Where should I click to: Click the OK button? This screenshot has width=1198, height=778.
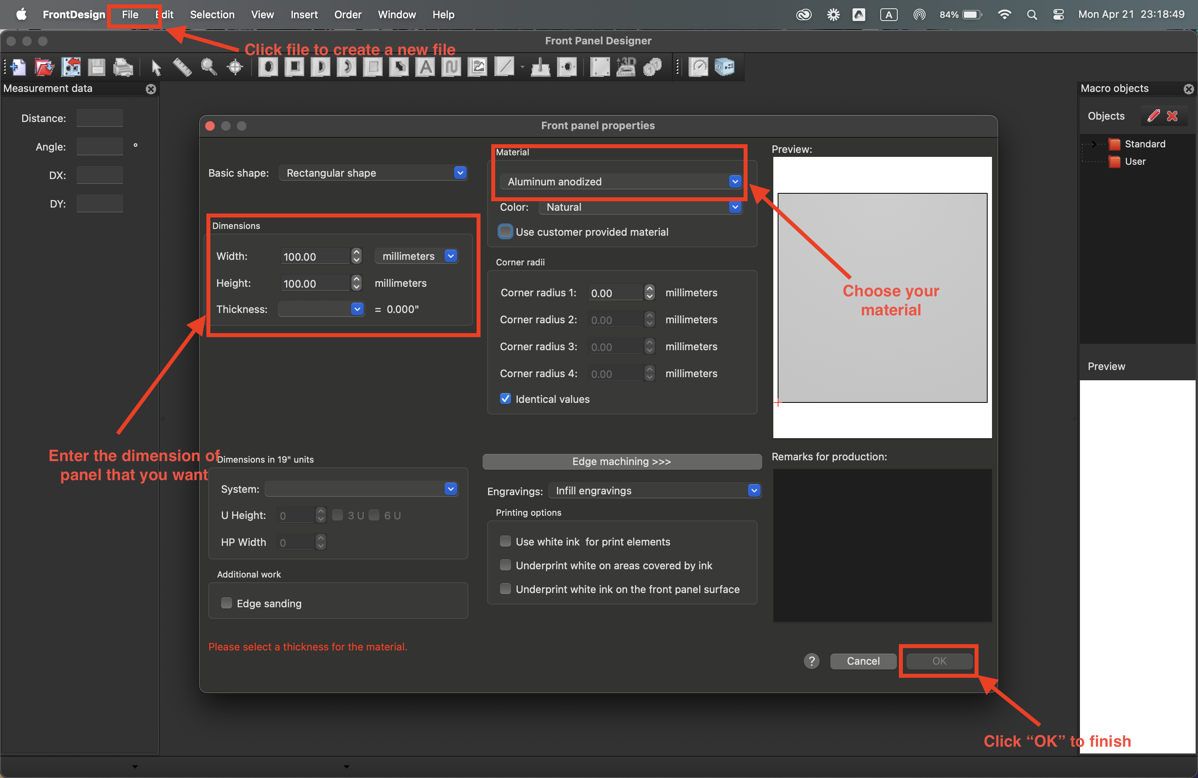939,661
